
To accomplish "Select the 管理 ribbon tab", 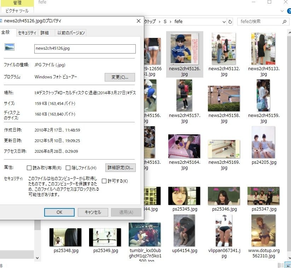I will [17, 3].
